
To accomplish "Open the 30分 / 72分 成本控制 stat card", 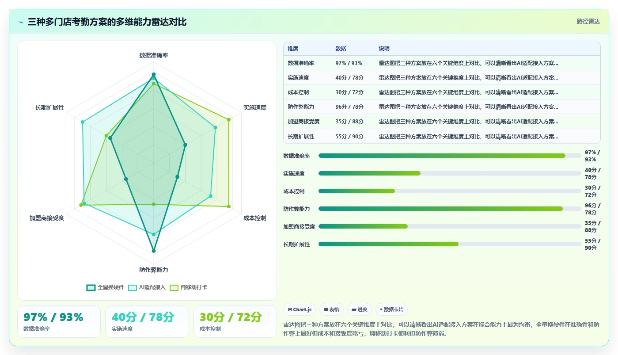I will tap(235, 321).
